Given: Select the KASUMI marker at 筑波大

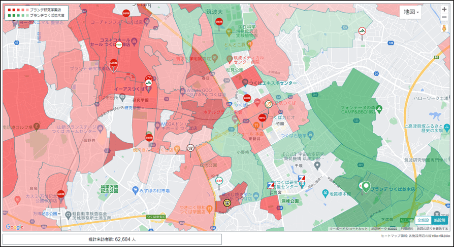Looking at the screenshot, I should 219,22.
